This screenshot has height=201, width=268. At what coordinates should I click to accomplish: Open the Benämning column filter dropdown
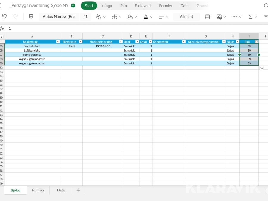pyautogui.click(x=58, y=42)
